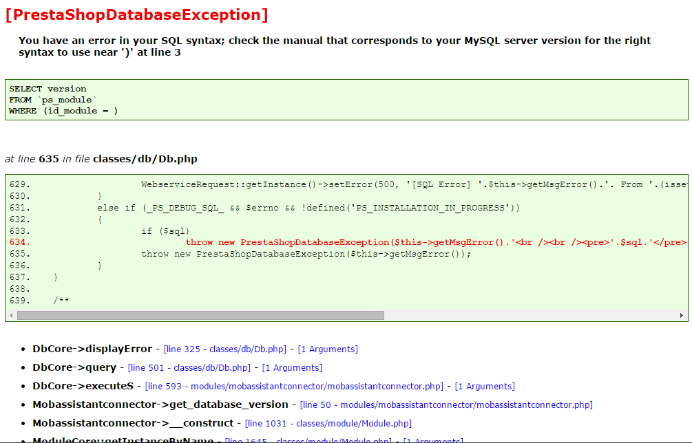Viewport: 692px width, 443px height.
Task: Show arguments for DbCore->executeS
Action: [485, 386]
